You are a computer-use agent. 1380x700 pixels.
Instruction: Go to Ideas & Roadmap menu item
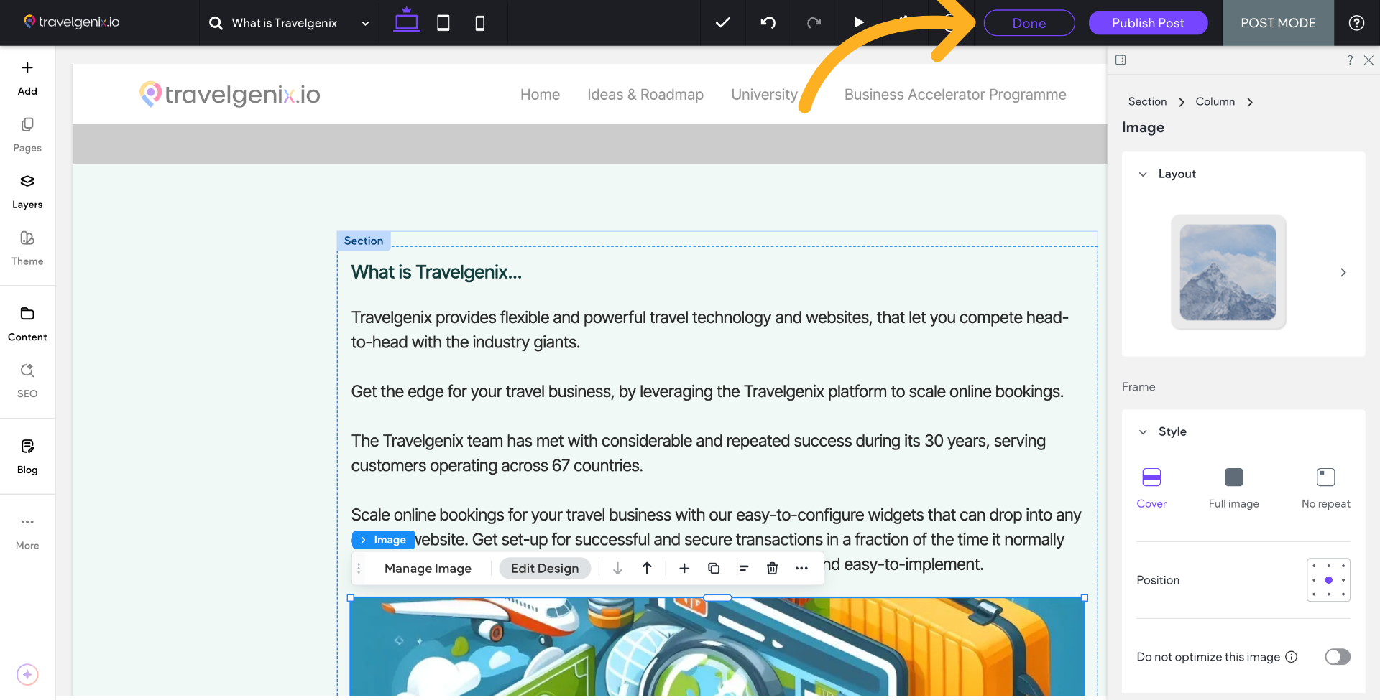pyautogui.click(x=645, y=94)
